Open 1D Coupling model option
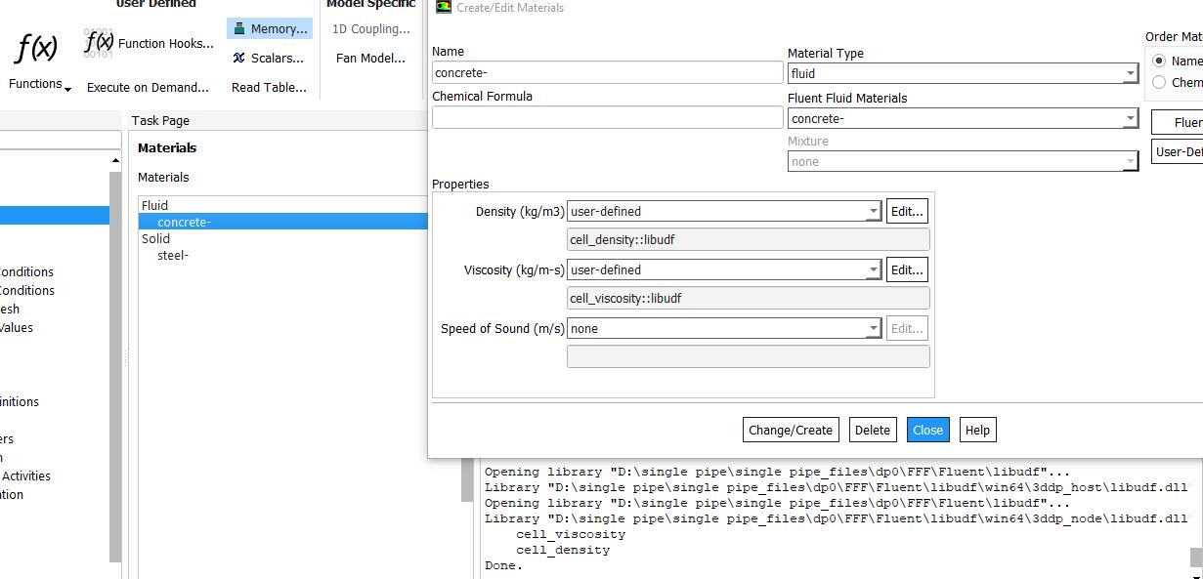The image size is (1203, 579). tap(371, 29)
